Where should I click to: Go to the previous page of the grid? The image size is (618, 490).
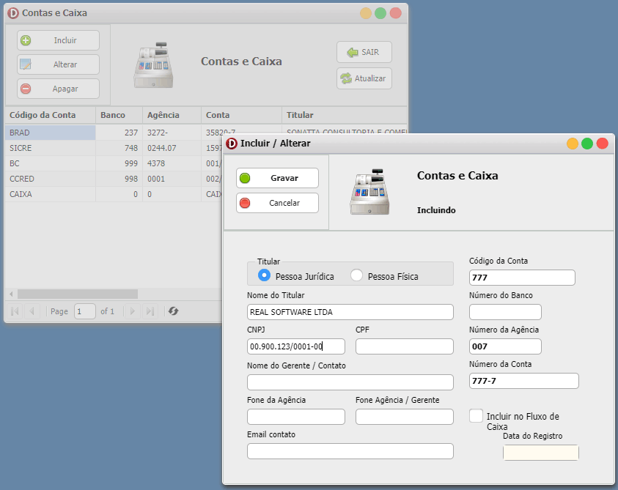point(32,311)
